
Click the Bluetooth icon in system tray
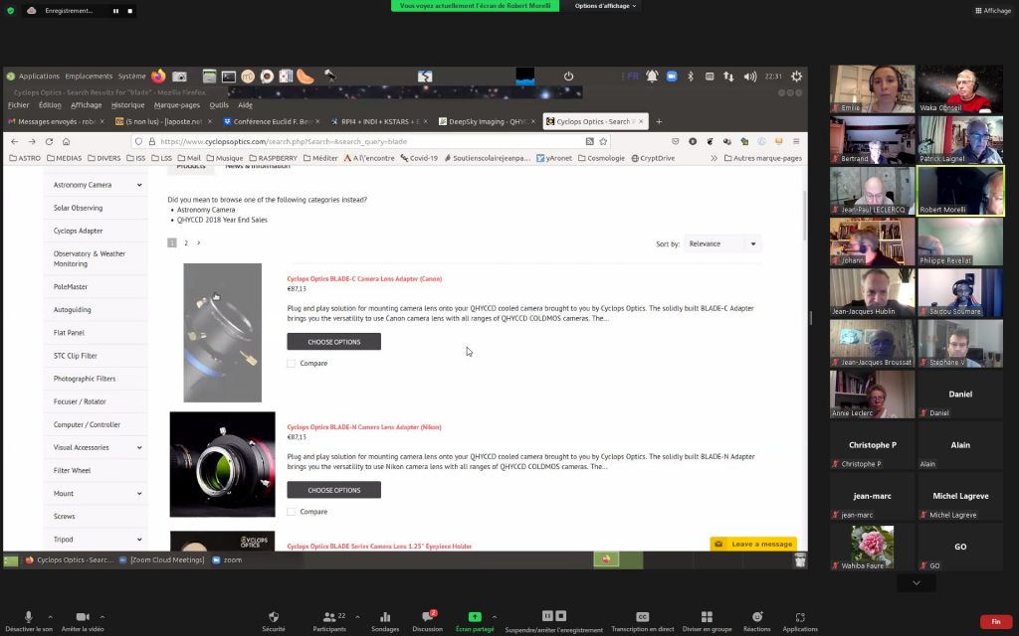click(x=691, y=76)
